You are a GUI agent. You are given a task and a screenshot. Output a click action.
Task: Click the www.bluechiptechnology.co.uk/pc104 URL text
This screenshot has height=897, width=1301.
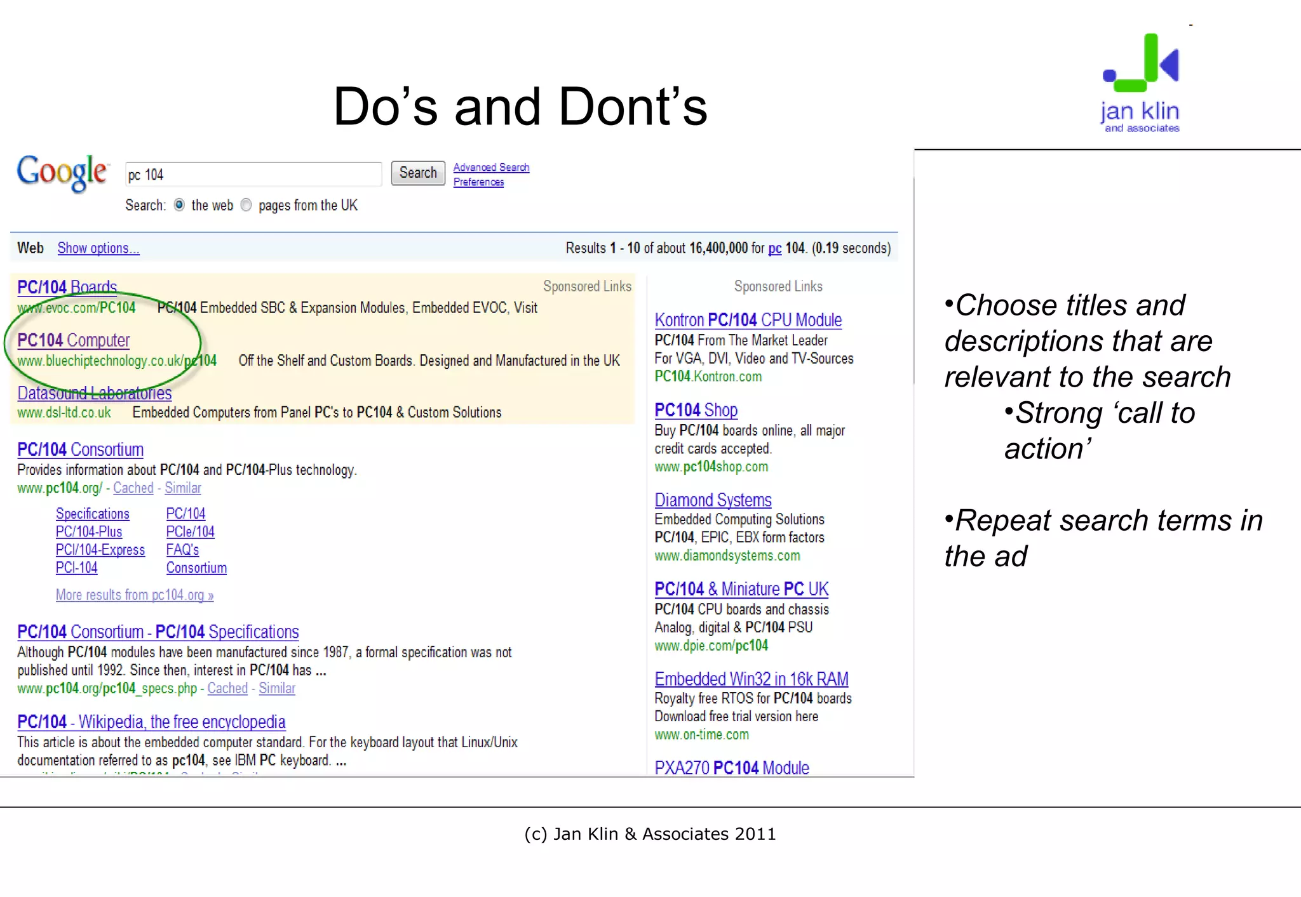click(x=117, y=361)
